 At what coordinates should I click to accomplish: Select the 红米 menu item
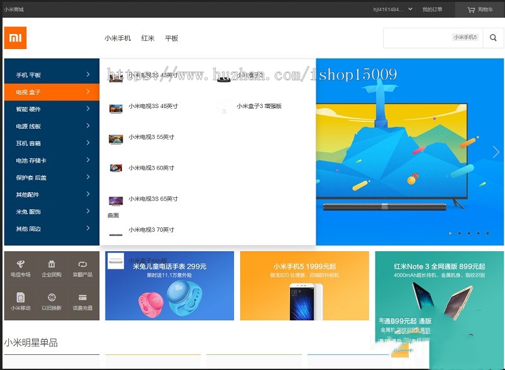[x=148, y=38]
